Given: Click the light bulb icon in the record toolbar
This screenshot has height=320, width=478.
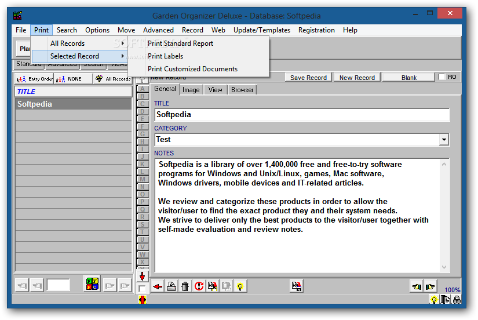Looking at the screenshot, I should [x=240, y=286].
